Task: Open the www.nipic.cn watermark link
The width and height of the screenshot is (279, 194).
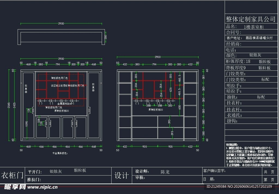Action: [x=43, y=187]
